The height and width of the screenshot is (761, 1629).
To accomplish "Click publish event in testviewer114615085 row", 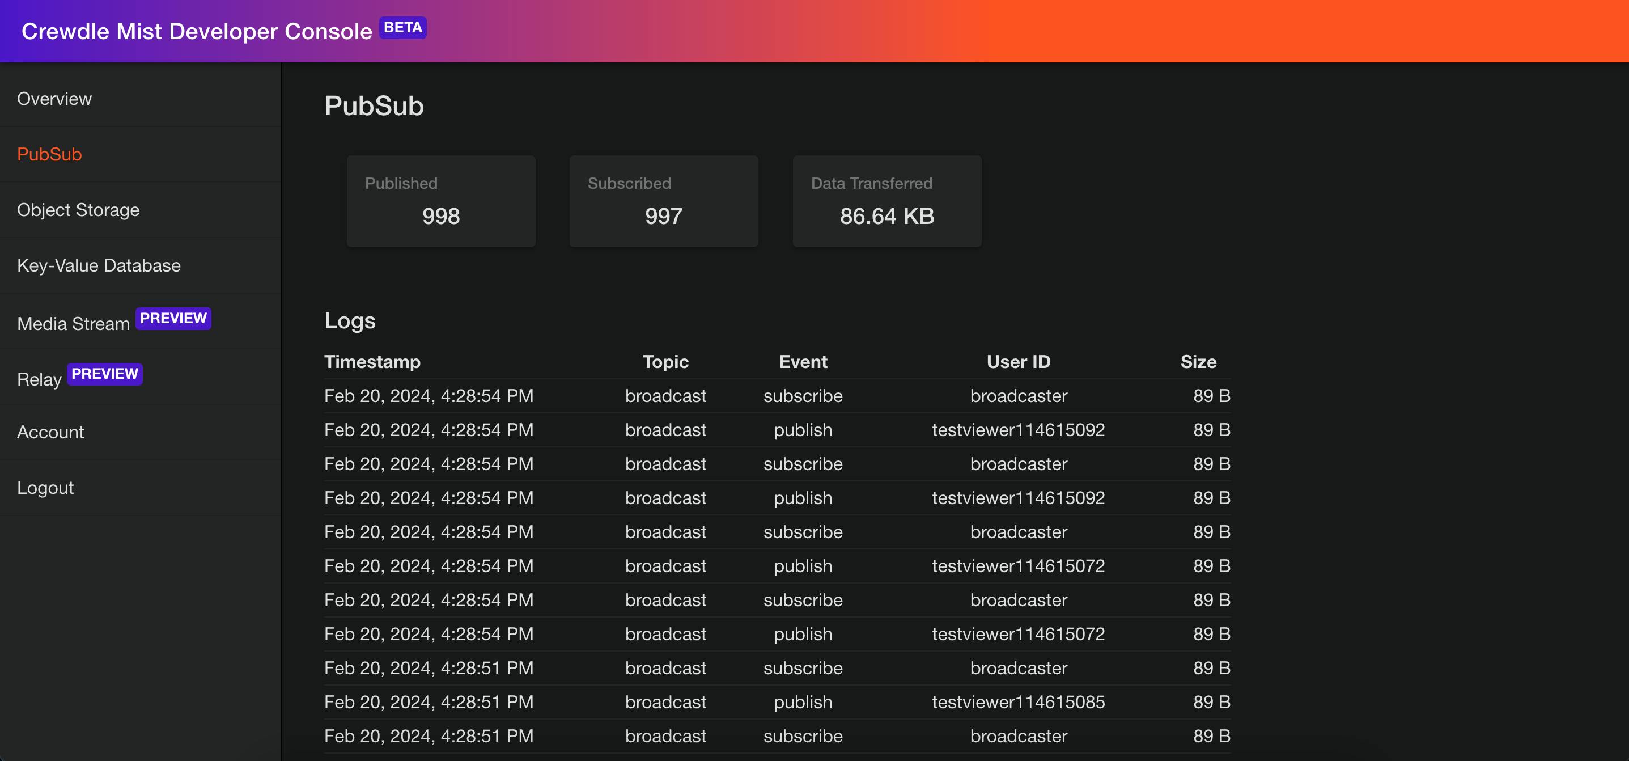I will 803,702.
